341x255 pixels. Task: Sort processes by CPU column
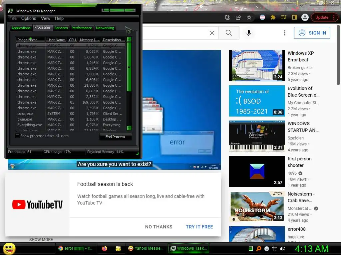tap(72, 40)
